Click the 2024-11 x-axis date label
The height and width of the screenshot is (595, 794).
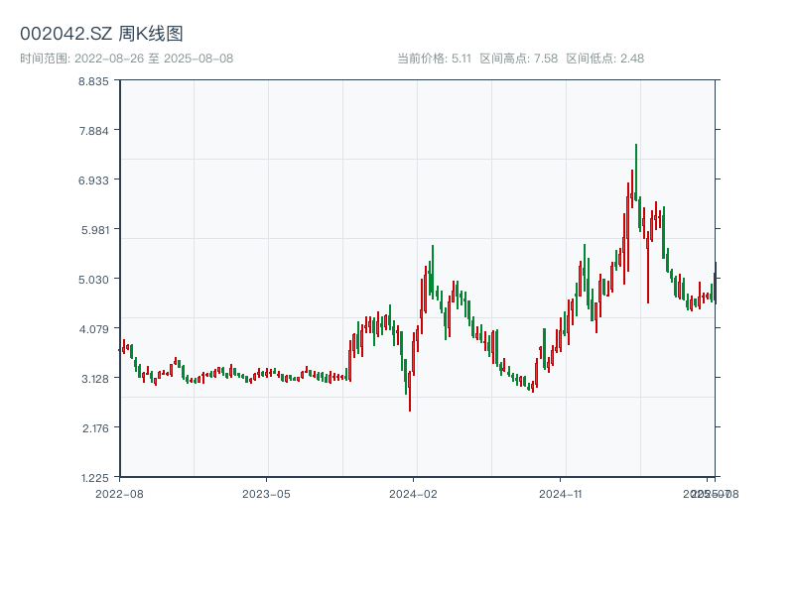coord(561,493)
